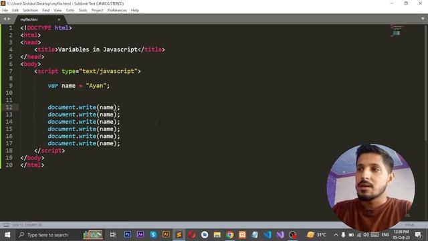Open File Explorer from taskbar

[x=217, y=234]
